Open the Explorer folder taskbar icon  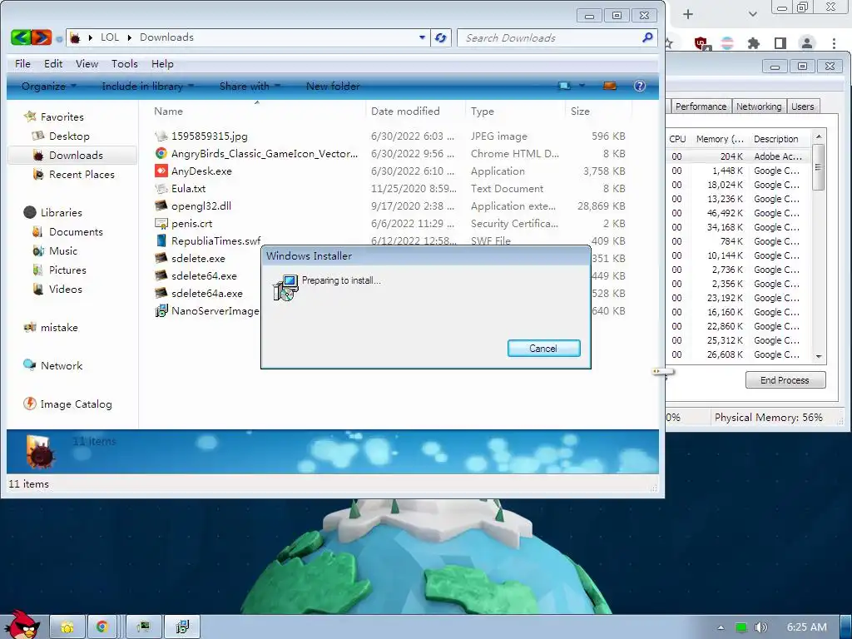67,627
